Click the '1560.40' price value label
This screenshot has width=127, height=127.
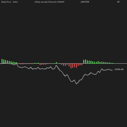point(119,69)
